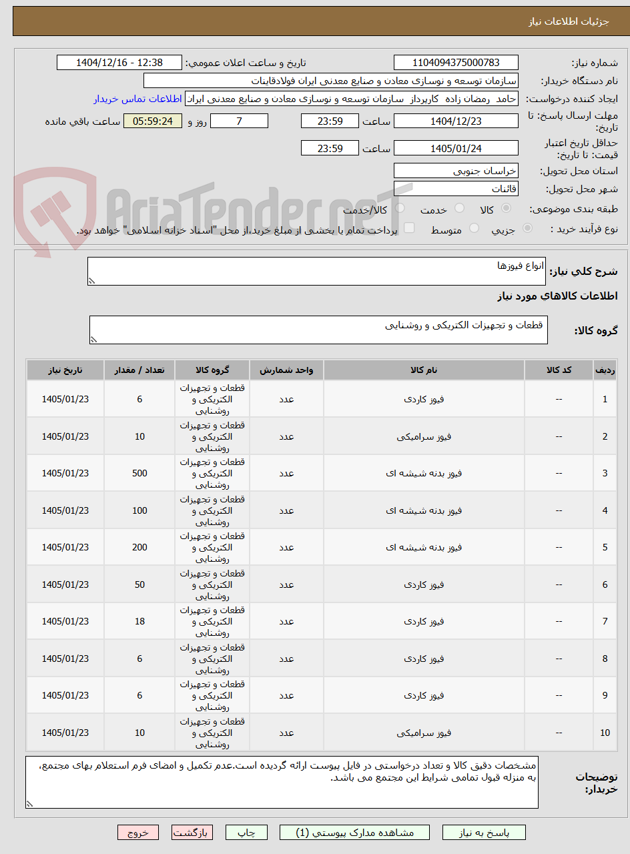The width and height of the screenshot is (630, 854).
Task: Click the response deadline time 23:59
Action: pos(330,121)
